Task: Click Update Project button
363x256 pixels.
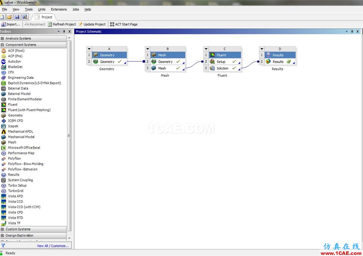Action: 92,24
